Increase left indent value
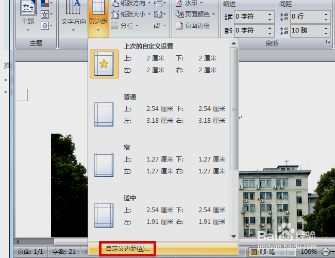Image resolution: width=335 pixels, height=258 pixels. pyautogui.click(x=270, y=14)
